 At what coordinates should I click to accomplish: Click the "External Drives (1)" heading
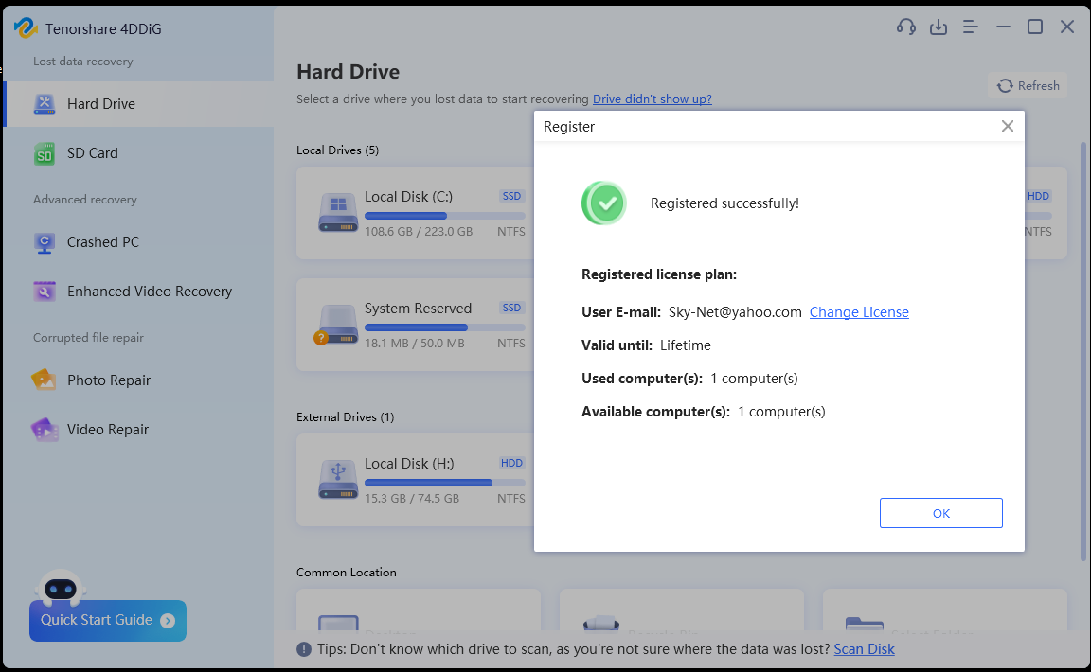pos(345,417)
